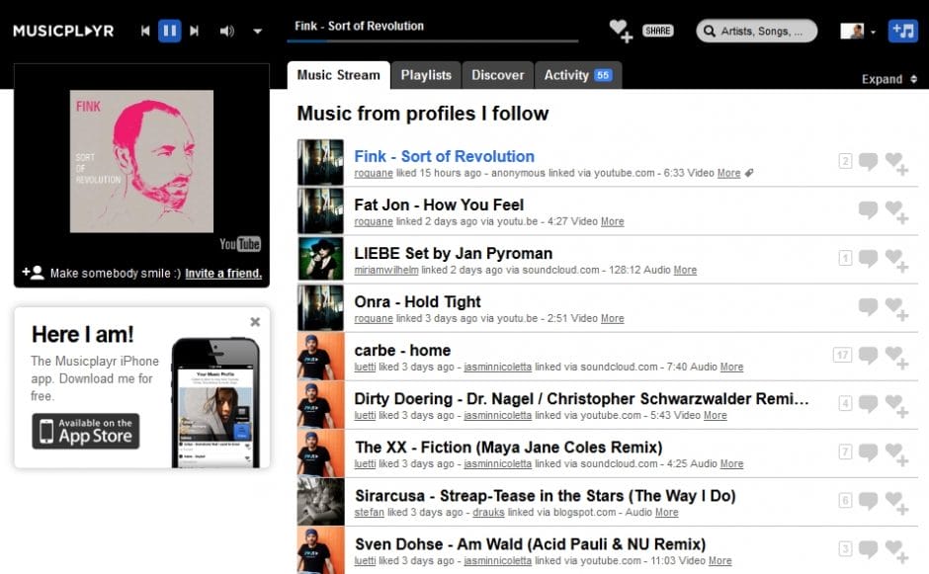The height and width of the screenshot is (574, 929).
Task: Expand More on Dirty Doering row
Action: tap(716, 416)
